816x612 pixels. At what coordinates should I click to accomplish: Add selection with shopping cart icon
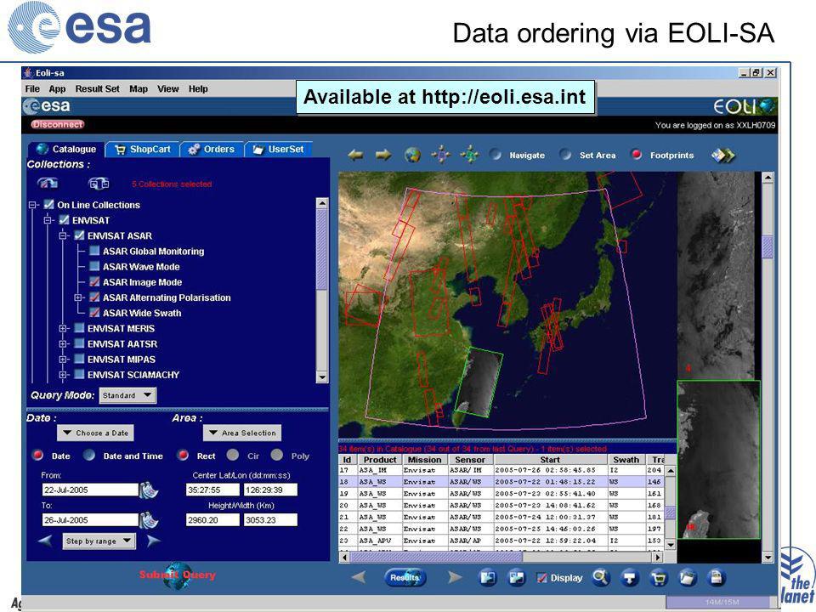659,578
